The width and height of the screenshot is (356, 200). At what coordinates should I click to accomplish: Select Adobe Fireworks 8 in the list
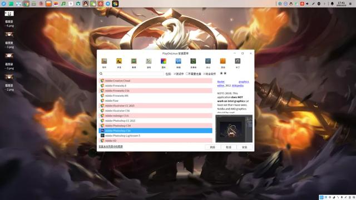click(156, 86)
